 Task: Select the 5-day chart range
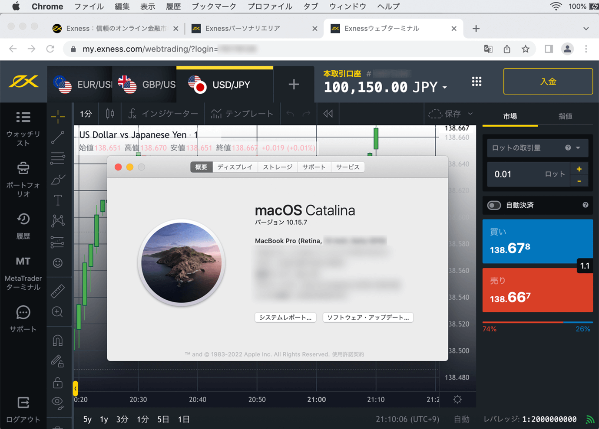[163, 419]
